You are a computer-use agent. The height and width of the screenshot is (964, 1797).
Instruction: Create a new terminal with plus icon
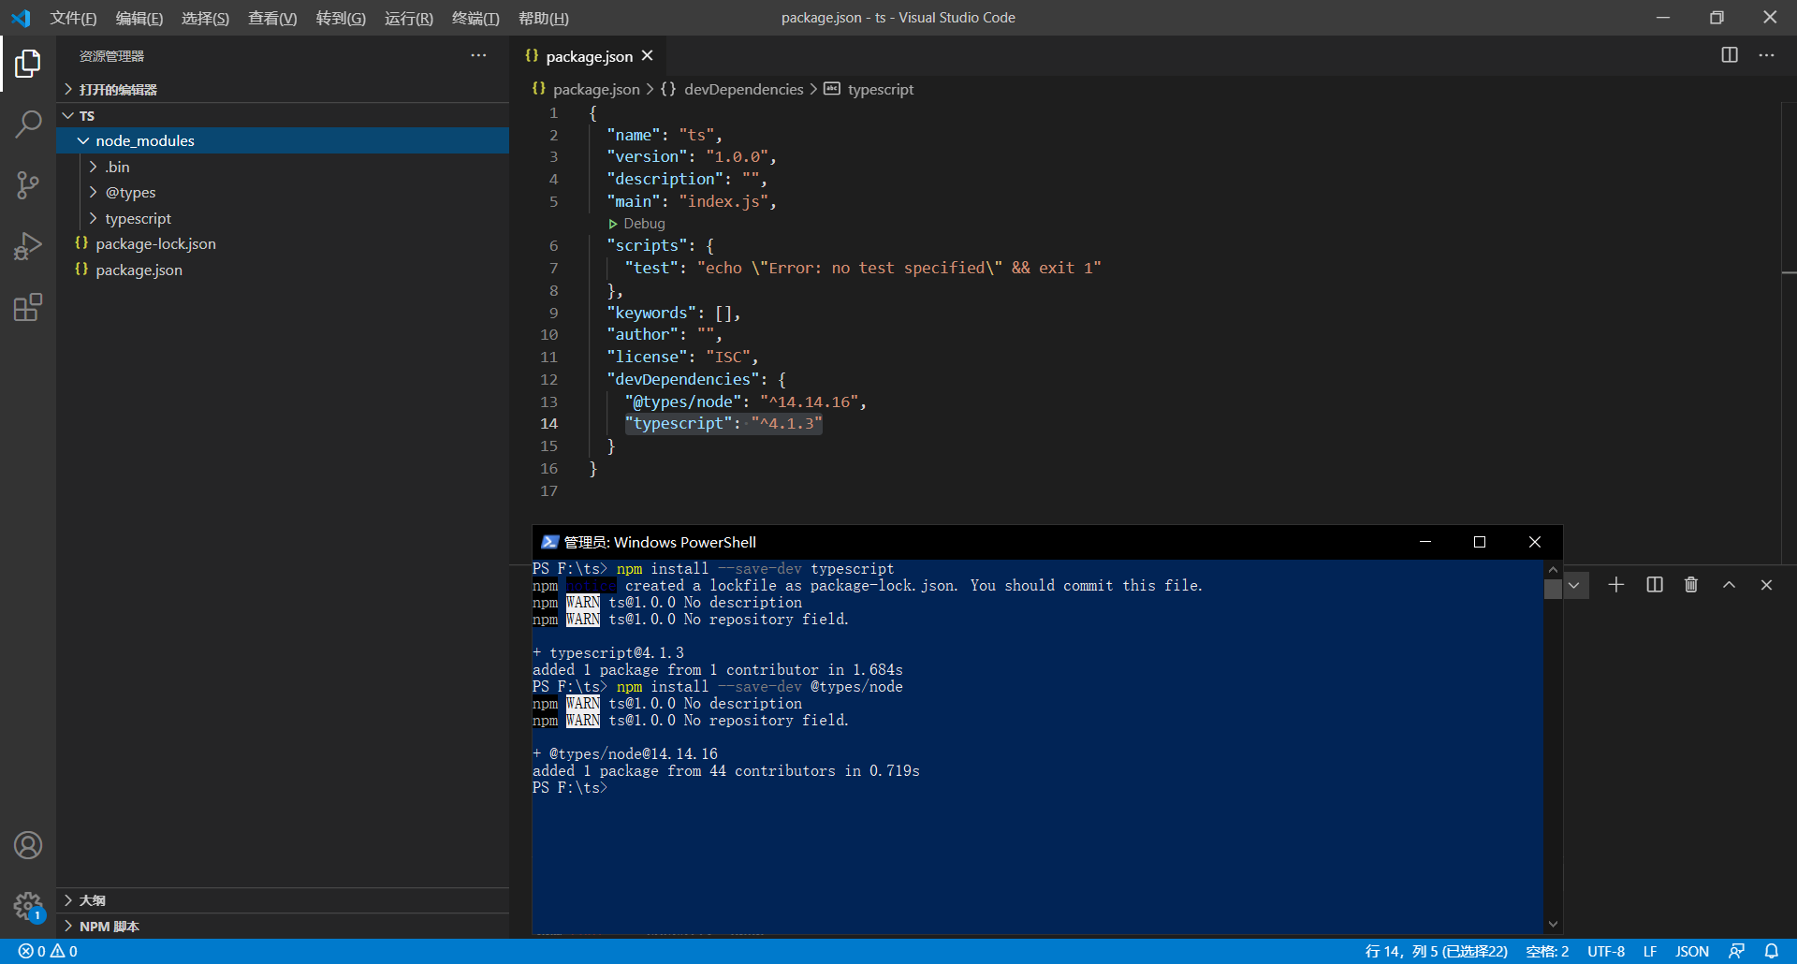[x=1616, y=585]
